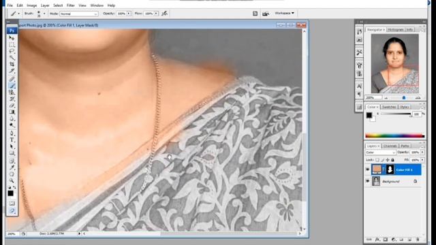Toggle lock image pixels
The height and width of the screenshot is (245, 436).
point(383,160)
